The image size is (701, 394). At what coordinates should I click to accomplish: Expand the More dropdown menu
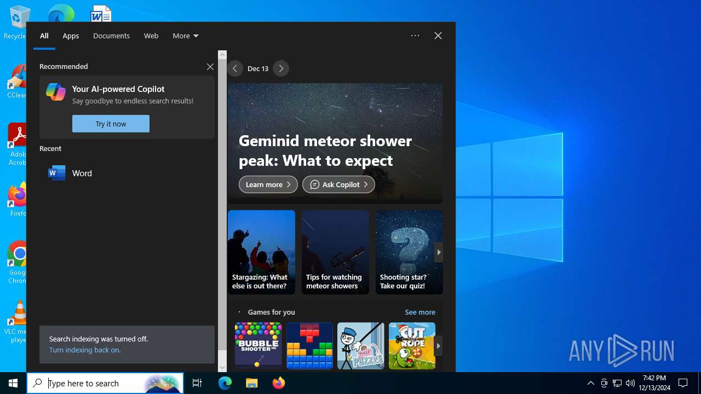(x=185, y=36)
